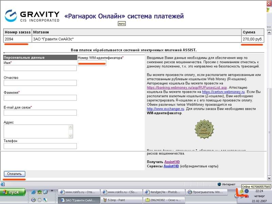
Task: Select the 'ЗАО "Гравити СиАй…' taskbar button
Action: pyautogui.click(x=79, y=200)
